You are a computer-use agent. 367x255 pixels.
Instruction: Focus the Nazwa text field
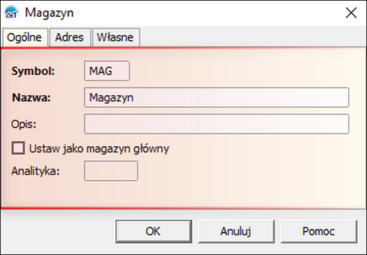[217, 97]
